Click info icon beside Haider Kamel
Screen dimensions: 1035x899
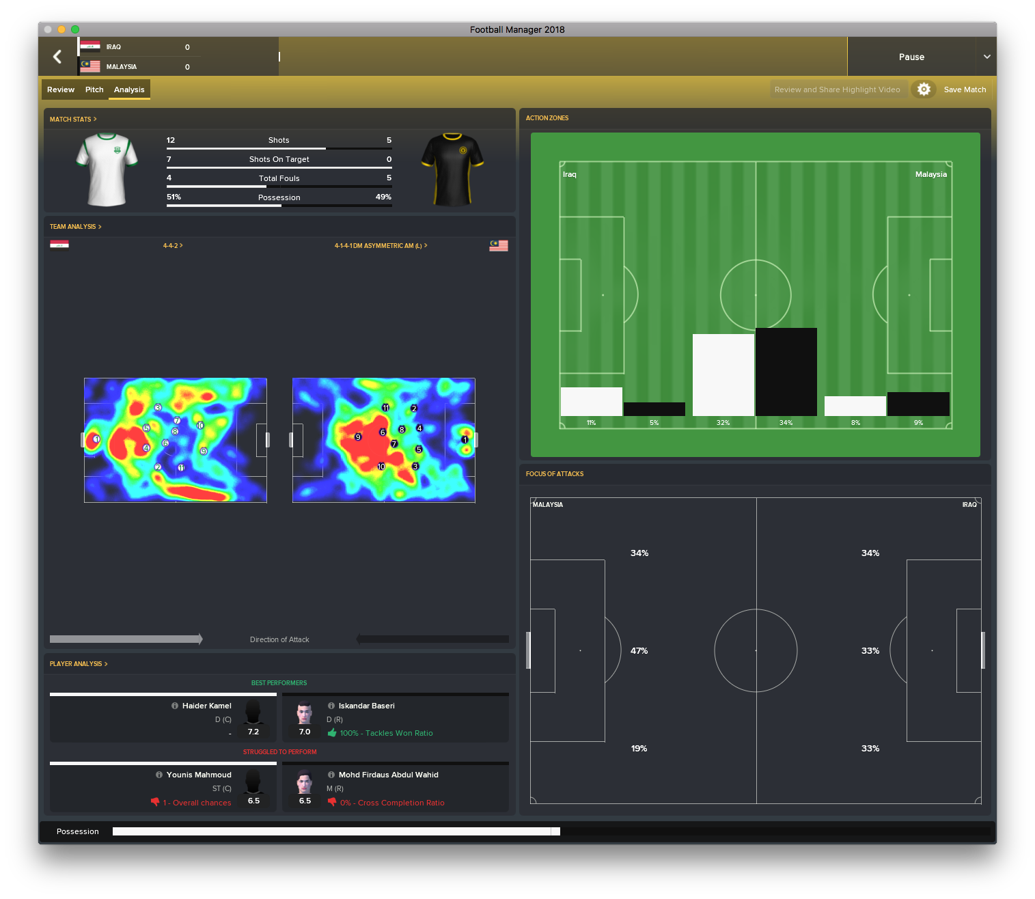click(175, 706)
